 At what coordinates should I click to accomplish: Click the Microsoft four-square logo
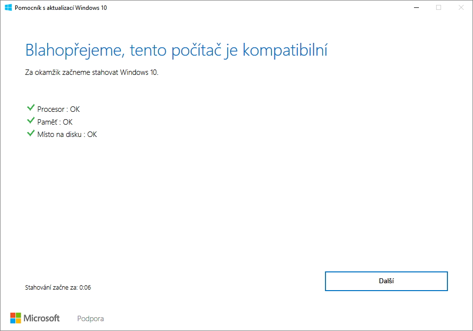(16, 318)
